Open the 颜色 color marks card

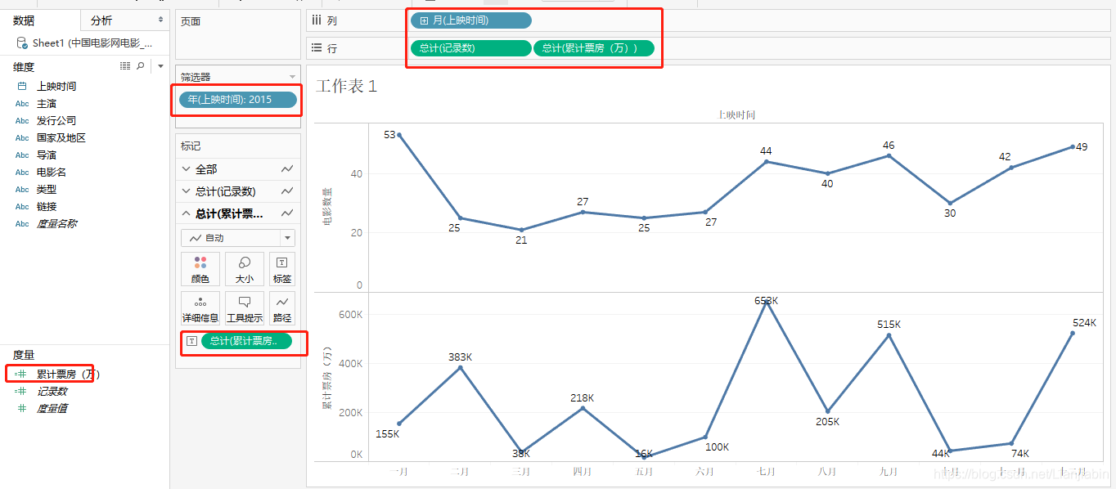200,269
